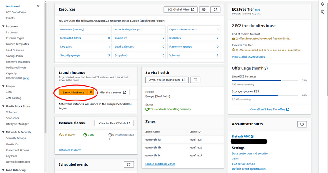Click Enable additional Zones link
Screen dimensions: 328x173
(x=160, y=164)
